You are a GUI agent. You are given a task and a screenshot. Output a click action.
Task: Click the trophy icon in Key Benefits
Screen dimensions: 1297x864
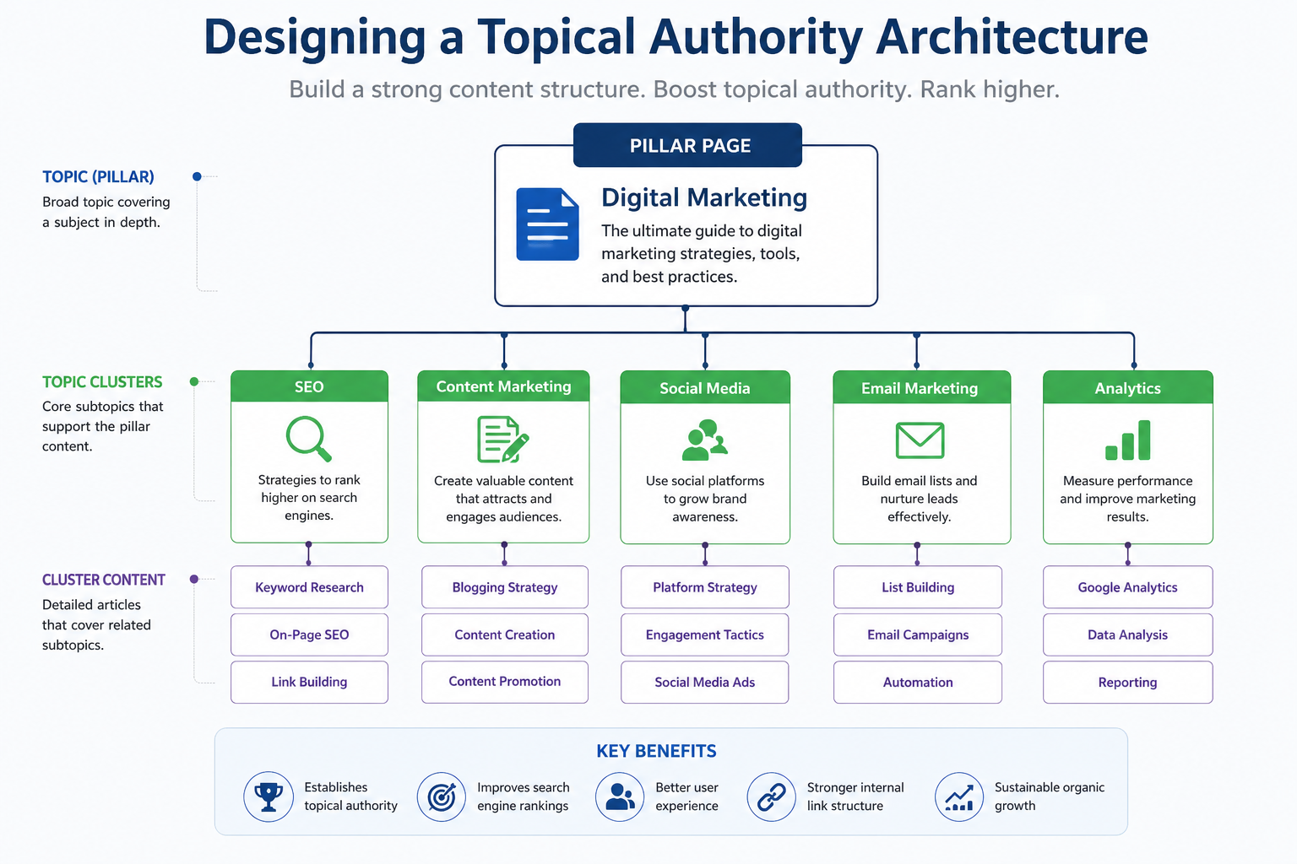click(x=269, y=796)
